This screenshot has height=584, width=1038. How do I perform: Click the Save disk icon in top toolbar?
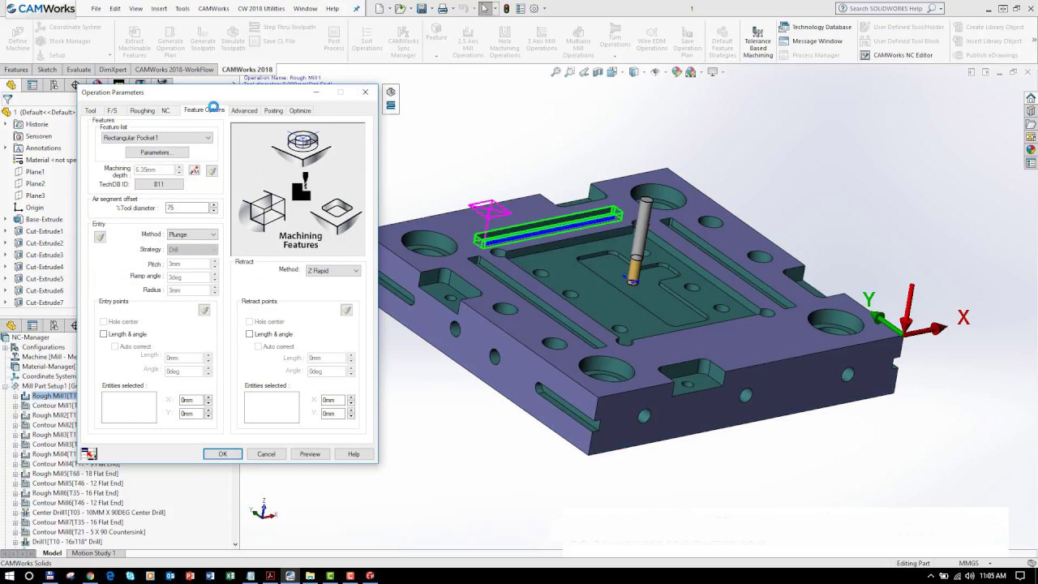click(422, 8)
